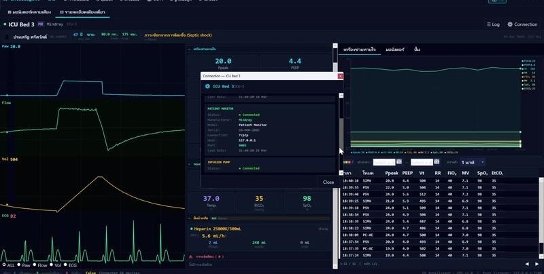The height and width of the screenshot is (274, 544).
Task: Select the single-bed detail tab (รายละเอียดเตียงเดี่ยว)
Action: tap(82, 12)
